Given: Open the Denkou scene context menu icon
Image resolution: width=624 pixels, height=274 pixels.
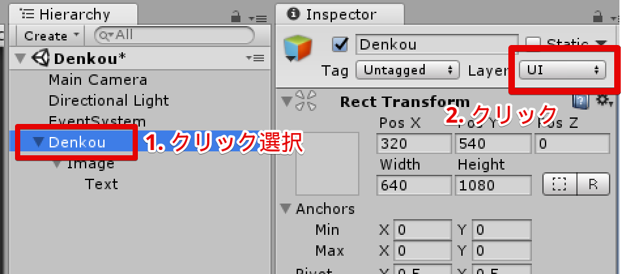Looking at the screenshot, I should 255,58.
